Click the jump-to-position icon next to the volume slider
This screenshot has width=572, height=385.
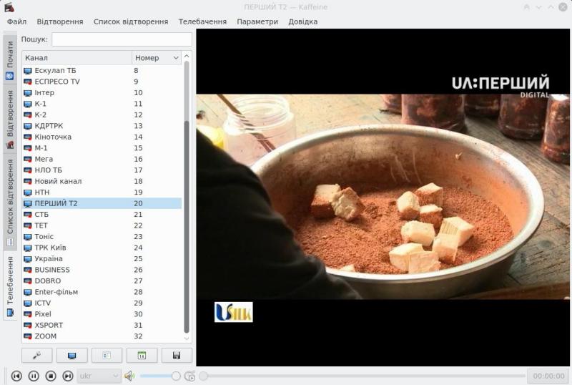189,376
